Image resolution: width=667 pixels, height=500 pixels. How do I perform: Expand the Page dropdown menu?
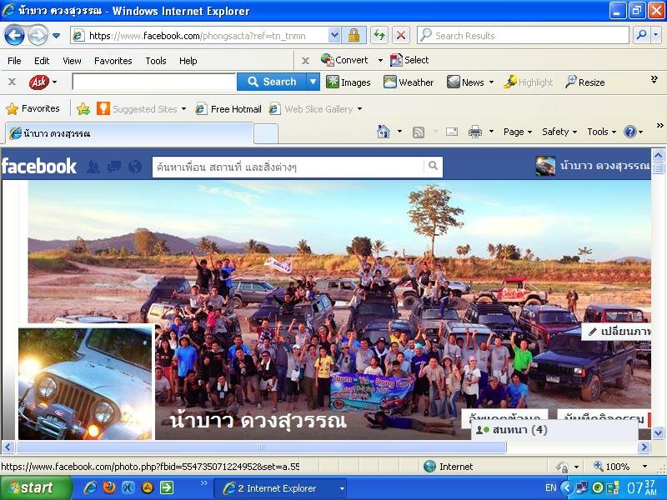coord(518,132)
